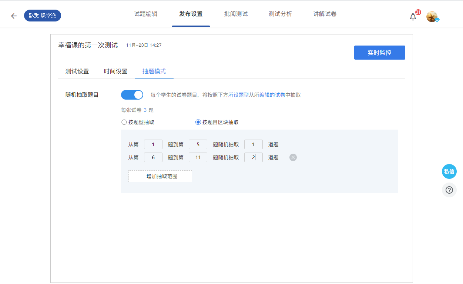The image size is (463, 284).
Task: Toggle the 随机抽取题目 switch
Action: click(132, 95)
